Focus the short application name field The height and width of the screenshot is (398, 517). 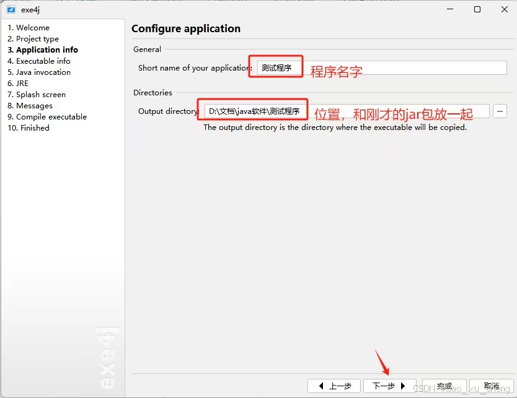pyautogui.click(x=382, y=68)
